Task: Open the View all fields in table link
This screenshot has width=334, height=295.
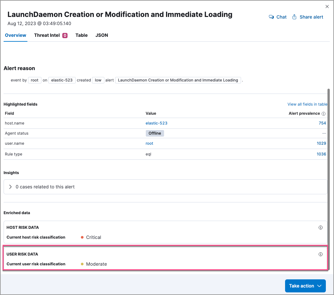Action: (307, 104)
